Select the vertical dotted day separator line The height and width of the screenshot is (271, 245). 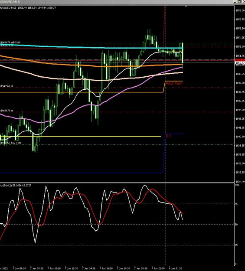click(165, 135)
